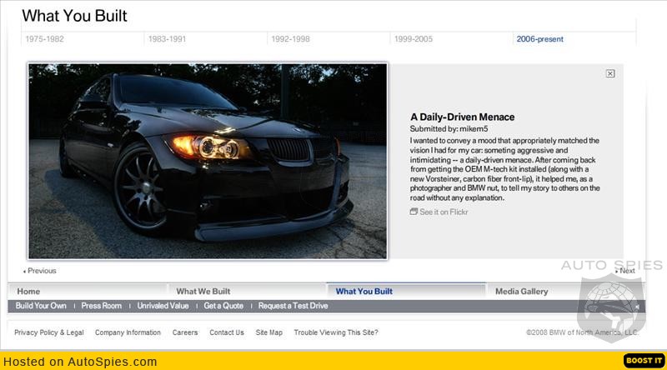Switch to the 1992-1998 era tab
The width and height of the screenshot is (667, 370).
(290, 39)
